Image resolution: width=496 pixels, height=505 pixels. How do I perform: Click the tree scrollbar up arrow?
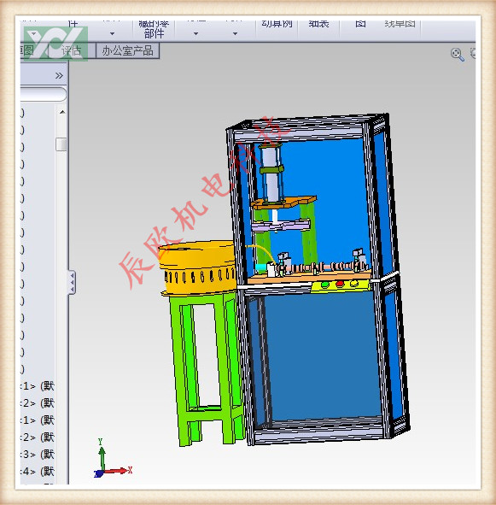62,112
